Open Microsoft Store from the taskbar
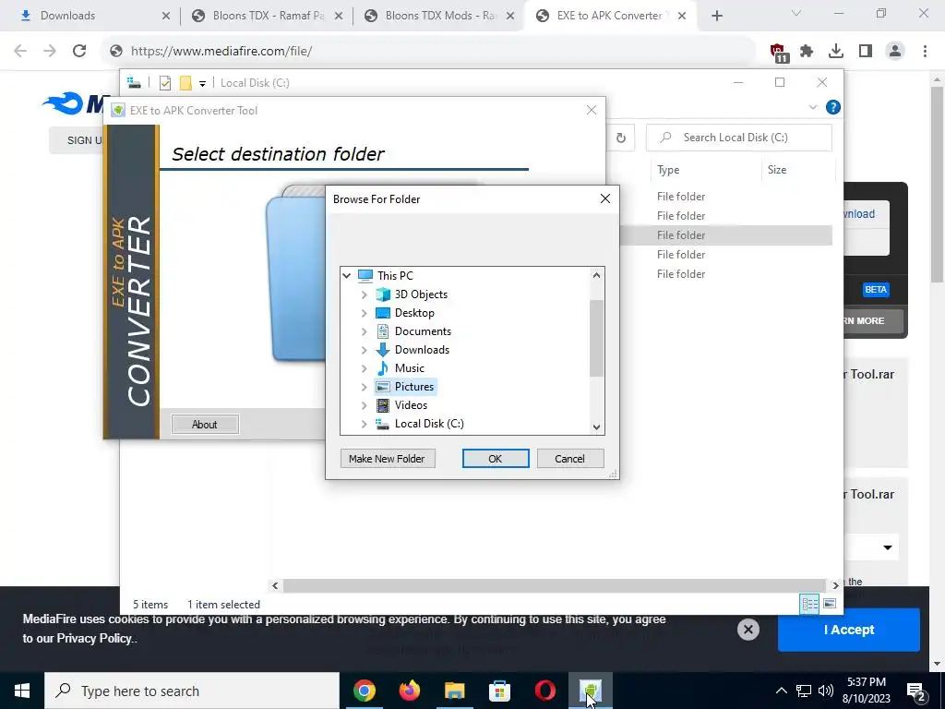This screenshot has width=945, height=709. point(499,691)
